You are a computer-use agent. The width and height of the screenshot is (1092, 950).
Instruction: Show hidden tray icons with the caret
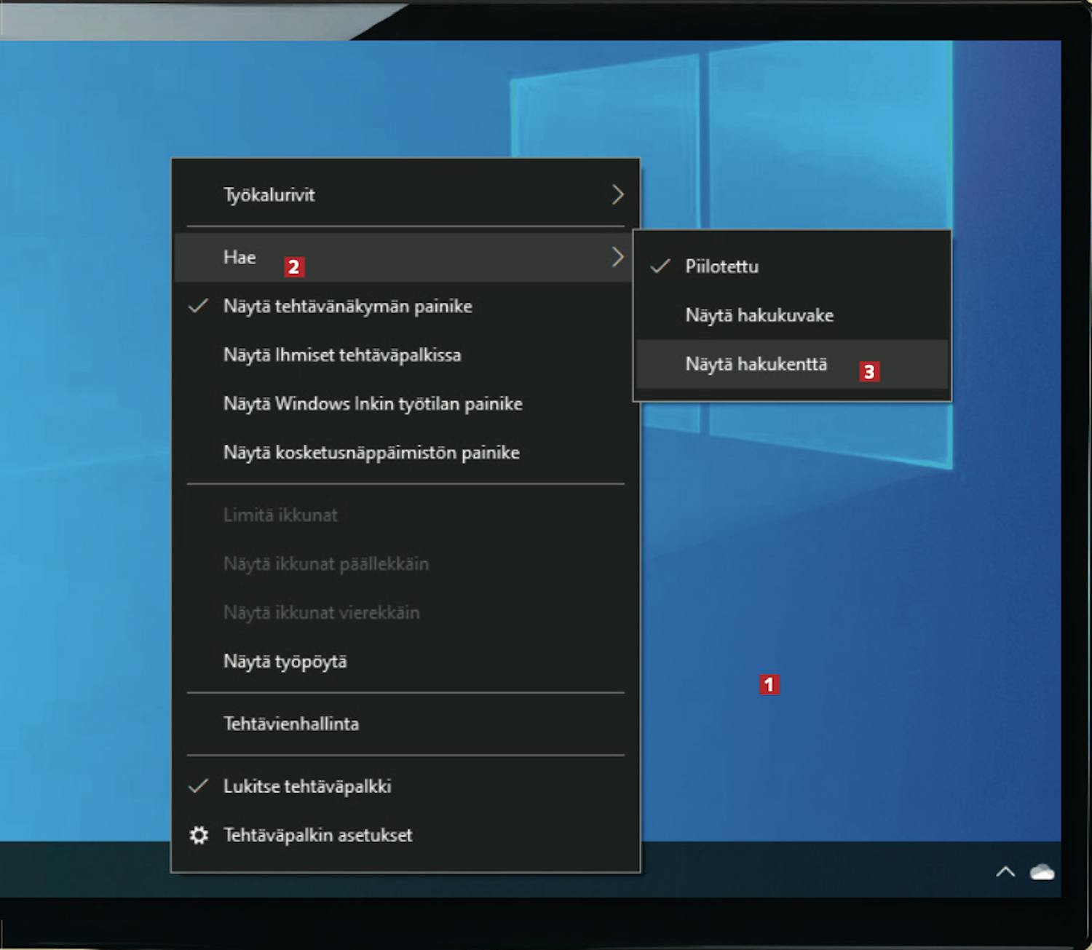click(1005, 871)
